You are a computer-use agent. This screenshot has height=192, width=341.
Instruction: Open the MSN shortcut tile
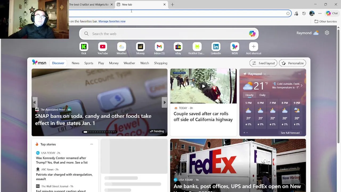[235, 47]
